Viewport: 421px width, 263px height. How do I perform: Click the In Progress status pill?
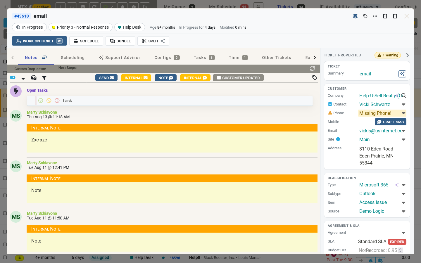tap(29, 27)
